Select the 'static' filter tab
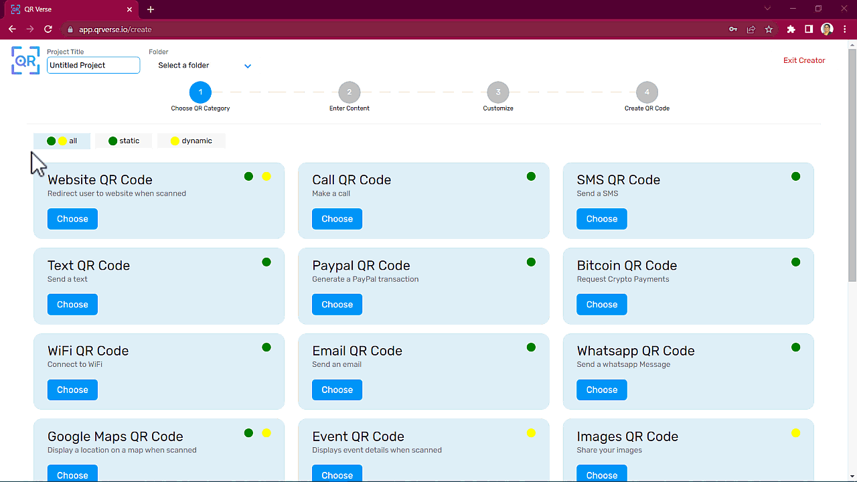Screen dimensions: 857x482 click(x=124, y=141)
